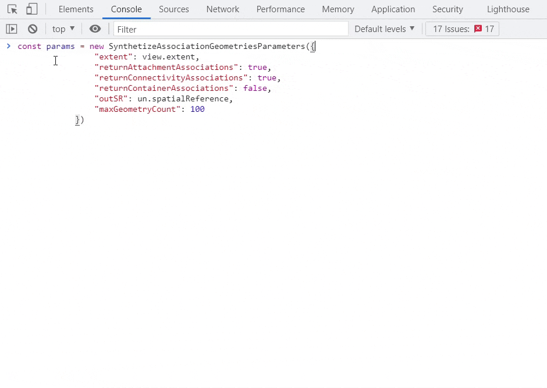Click "returnConnectivityAssociations" key in code
Viewport: 547px width, 388px height.
tap(171, 78)
